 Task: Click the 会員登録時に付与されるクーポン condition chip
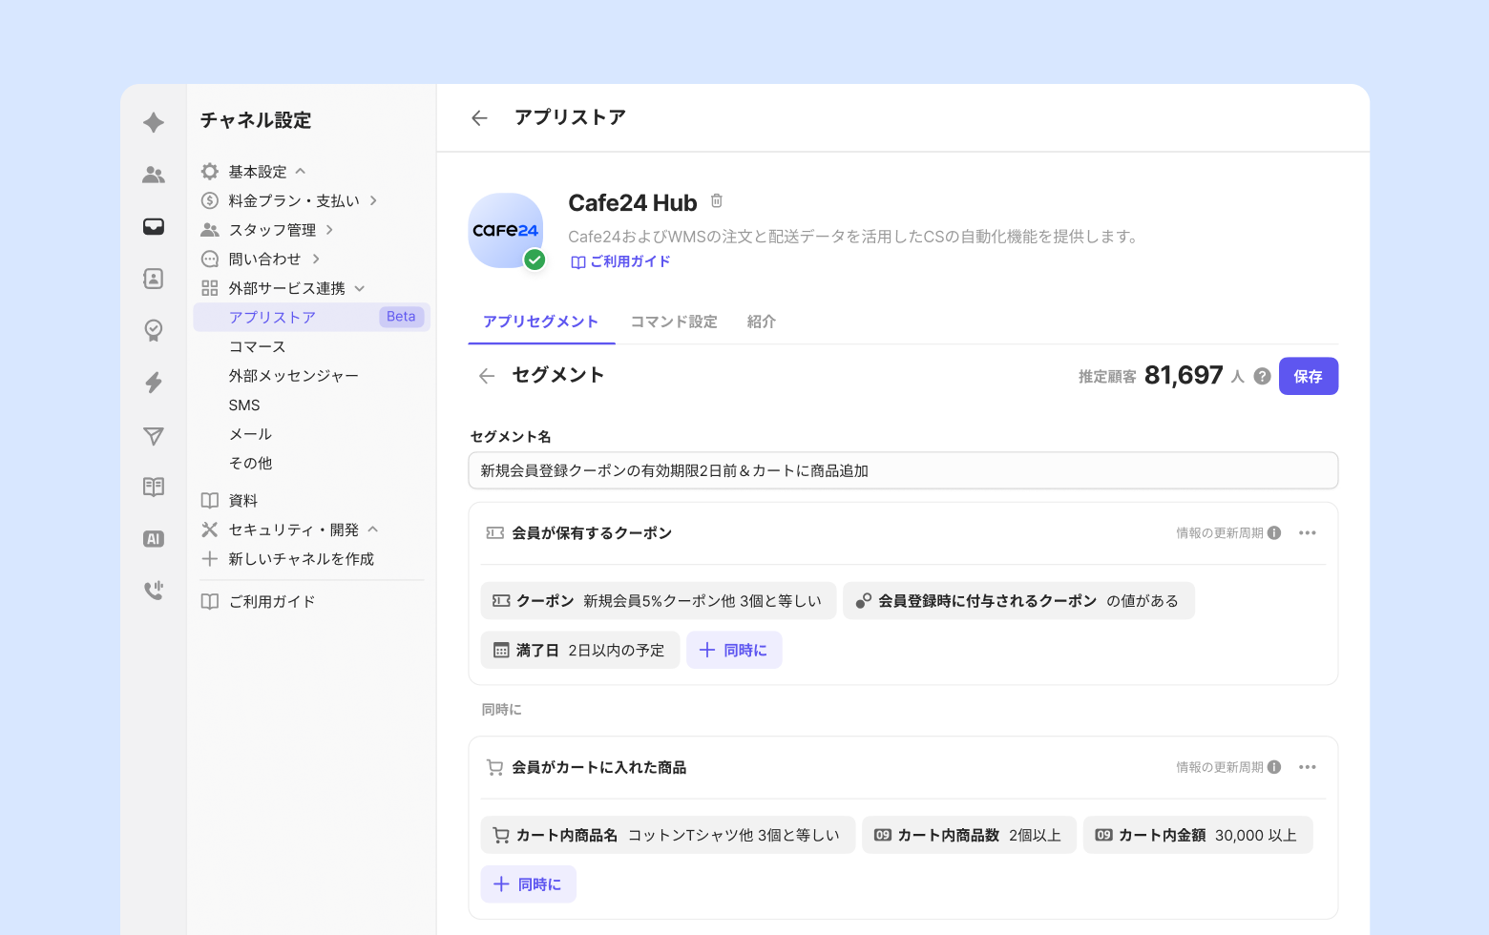(x=1018, y=602)
